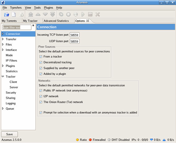Click the open torrent folder icon
The image size is (176, 143).
pyautogui.click(x=7, y=15)
